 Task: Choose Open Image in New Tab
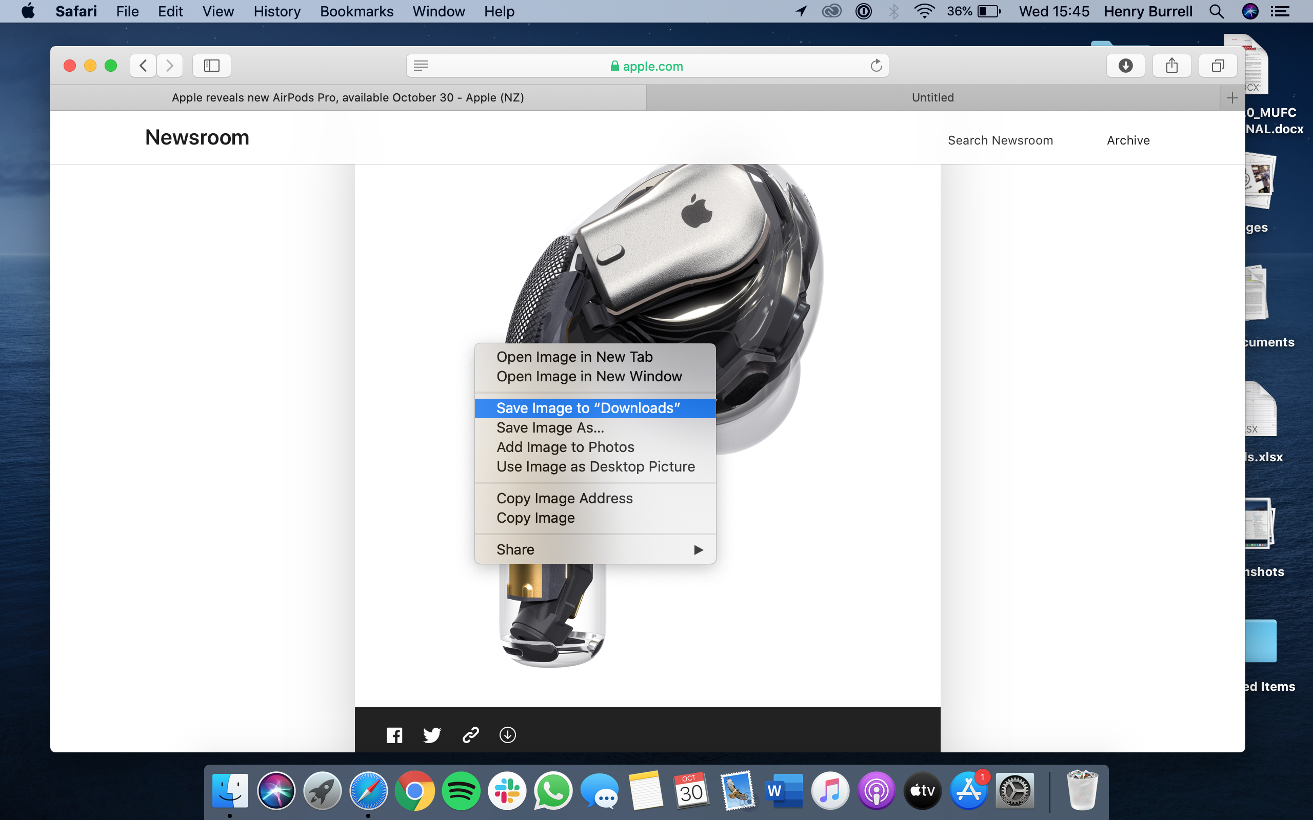(x=595, y=357)
